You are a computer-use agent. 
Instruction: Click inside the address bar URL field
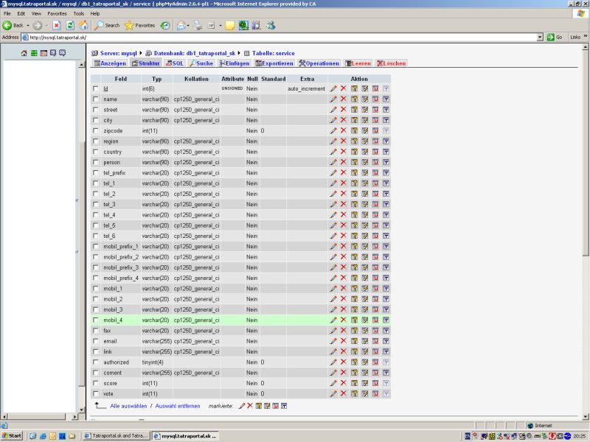[280, 38]
